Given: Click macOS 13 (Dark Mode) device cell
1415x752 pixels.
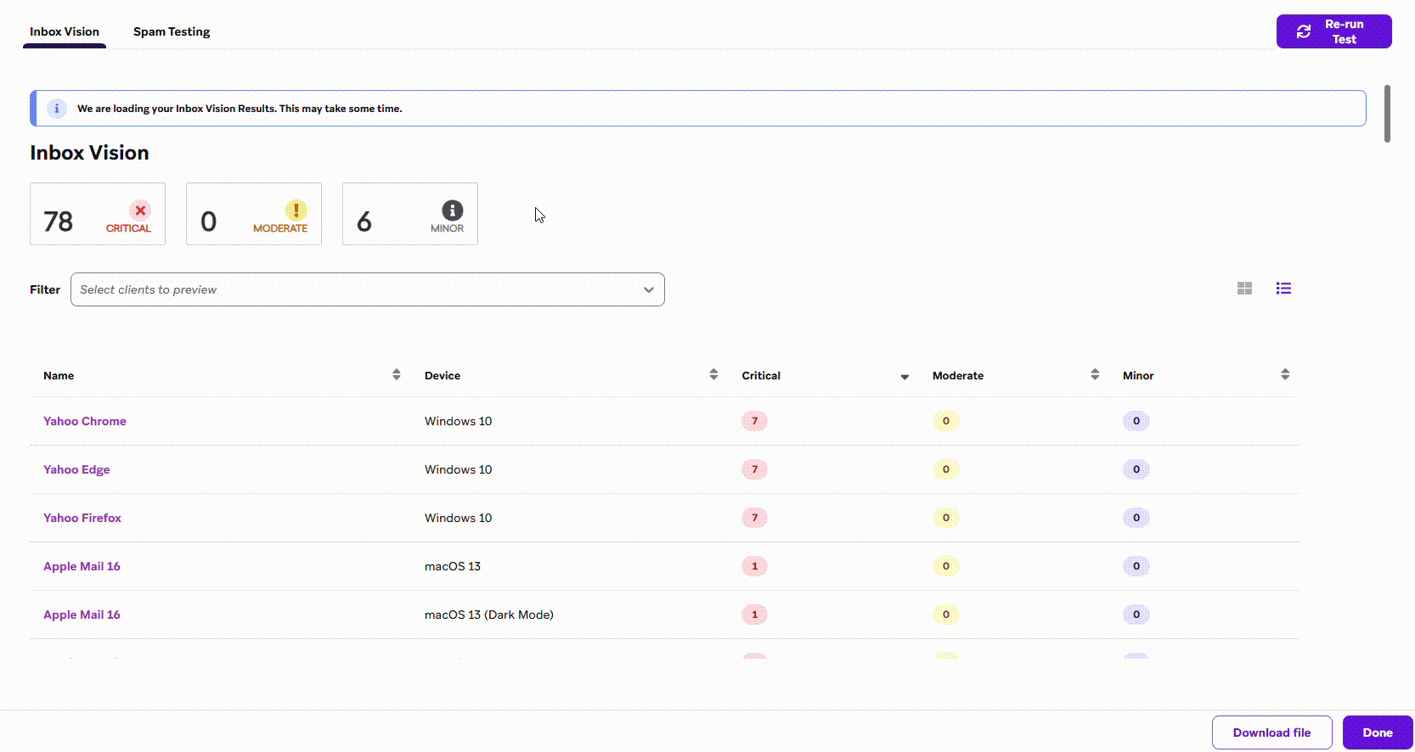Looking at the screenshot, I should [489, 615].
